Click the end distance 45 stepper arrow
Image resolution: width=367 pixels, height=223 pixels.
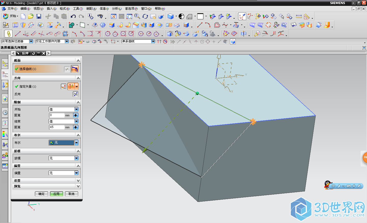pyautogui.click(x=76, y=127)
